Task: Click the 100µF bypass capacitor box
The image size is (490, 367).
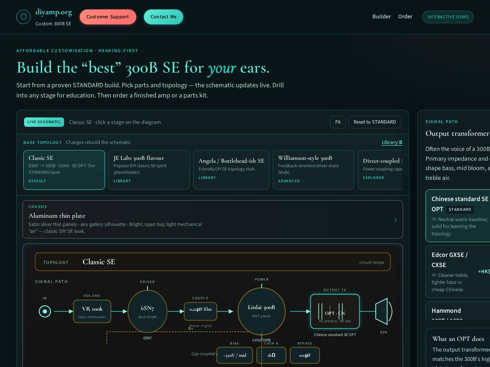Action: coord(305,355)
